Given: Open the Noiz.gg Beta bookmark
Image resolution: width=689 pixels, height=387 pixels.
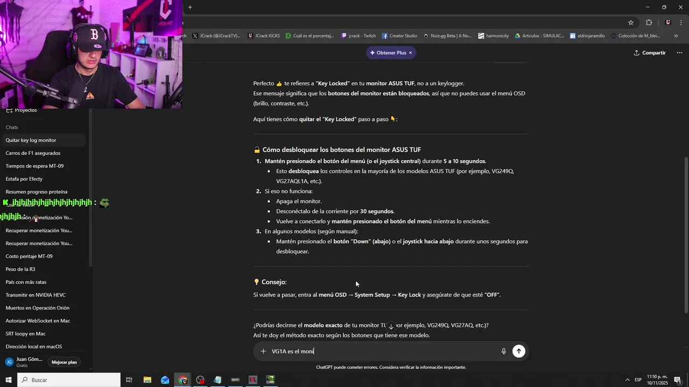Looking at the screenshot, I should (447, 36).
